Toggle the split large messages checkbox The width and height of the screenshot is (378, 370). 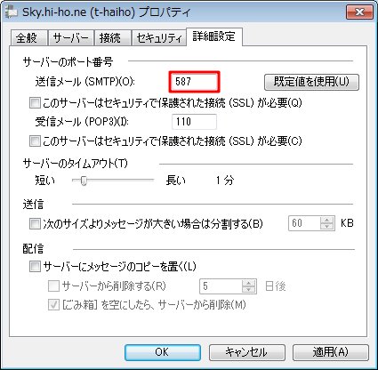[35, 223]
